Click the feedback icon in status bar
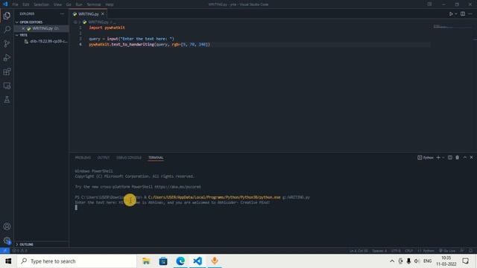Image resolution: width=477 pixels, height=268 pixels. coord(462,251)
